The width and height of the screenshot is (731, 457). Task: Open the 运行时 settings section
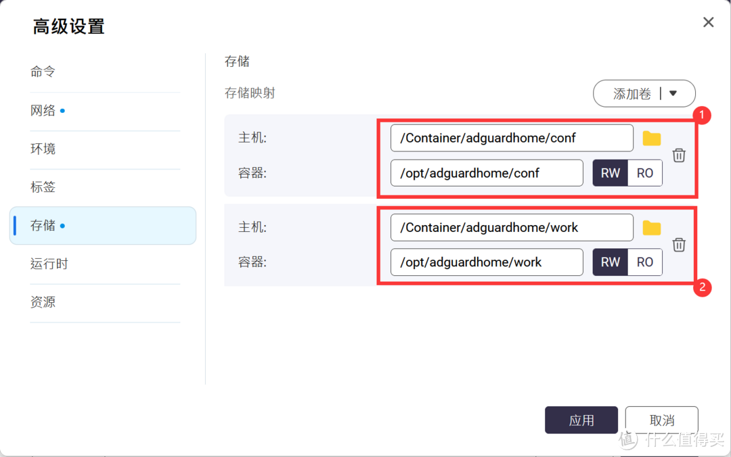49,264
